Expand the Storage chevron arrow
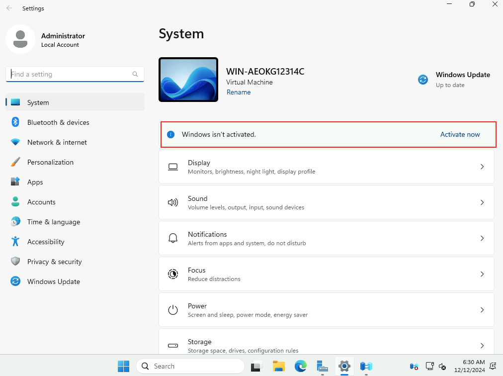 coord(482,346)
